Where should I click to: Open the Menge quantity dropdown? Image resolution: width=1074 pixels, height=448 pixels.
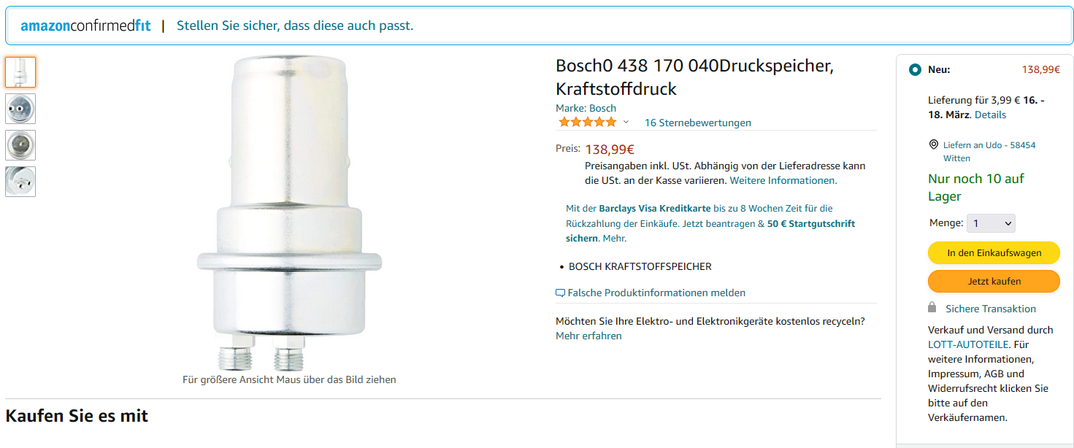click(991, 223)
